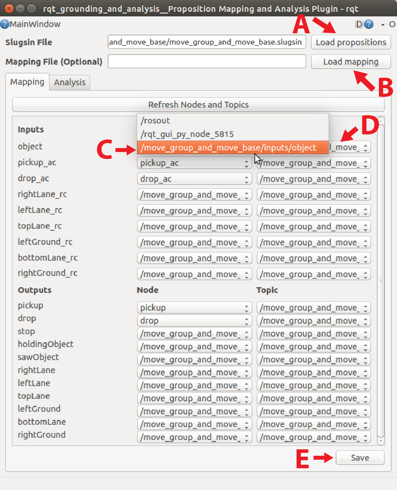This screenshot has width=397, height=490.
Task: Expand the topic dropdown for drop_ac
Action: point(313,179)
